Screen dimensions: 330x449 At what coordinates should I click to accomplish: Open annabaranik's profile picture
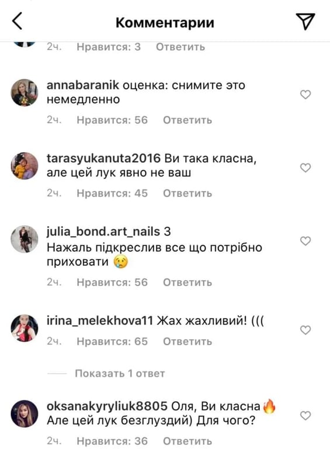(25, 92)
